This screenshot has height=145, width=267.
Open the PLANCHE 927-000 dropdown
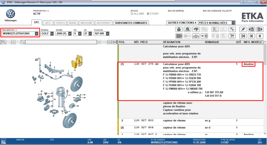108,34
